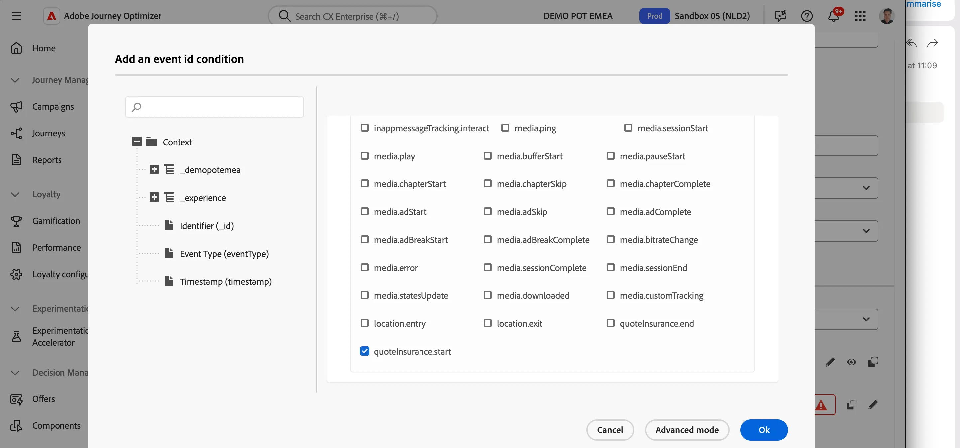Click the undo arrow icon
The height and width of the screenshot is (448, 960).
911,43
